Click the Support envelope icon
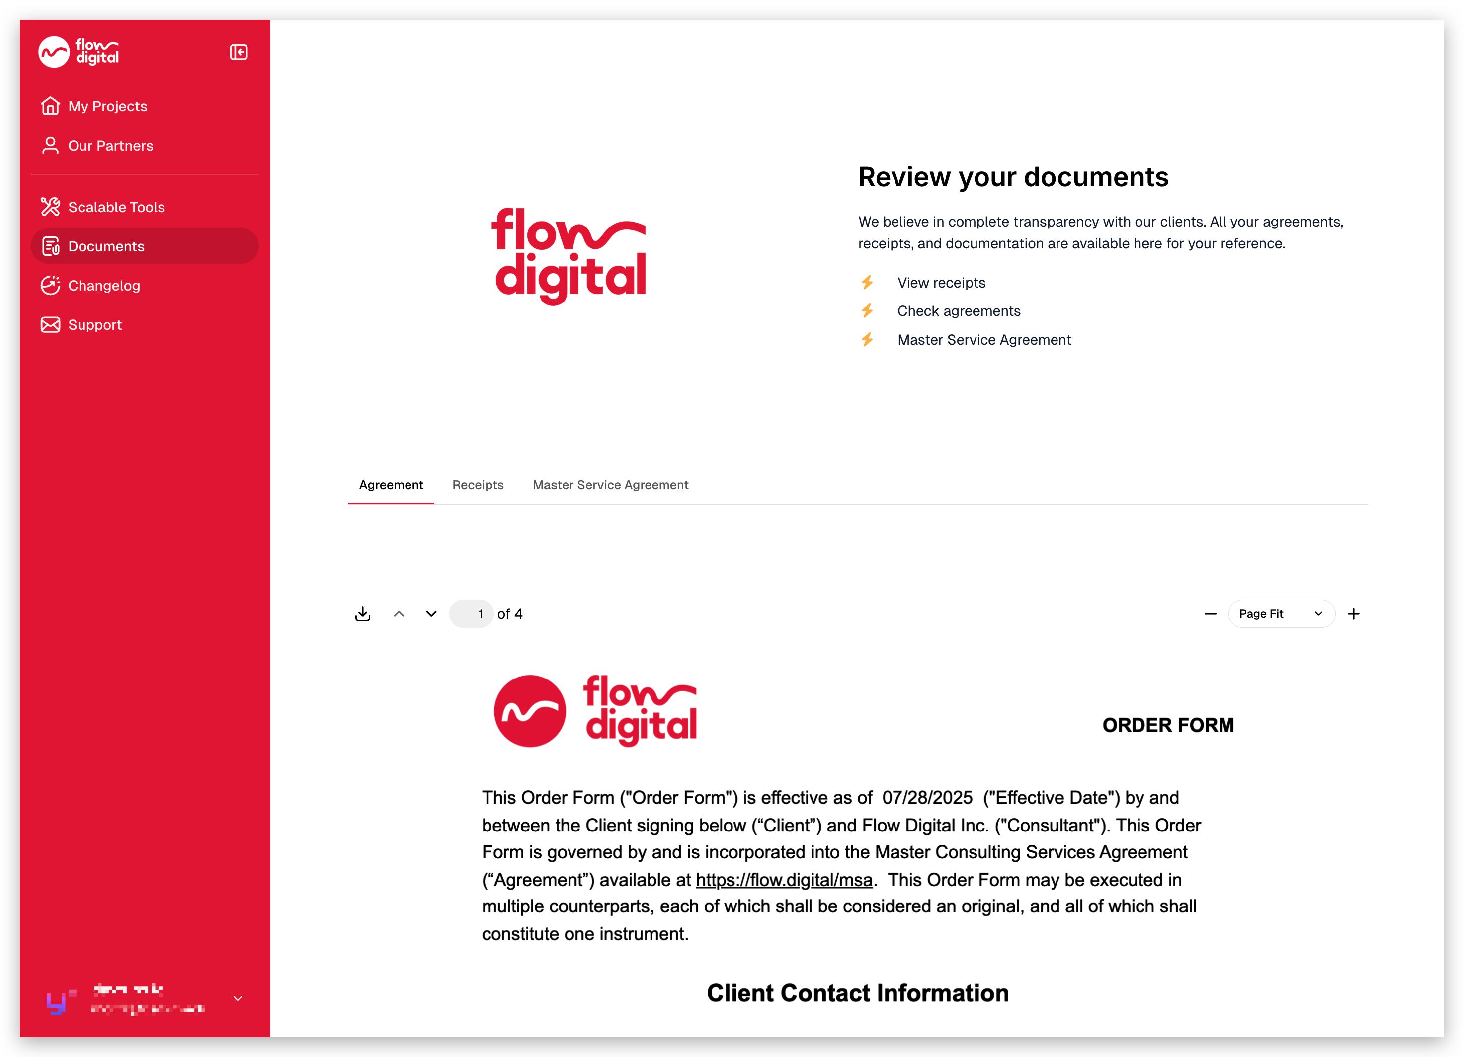 pos(50,324)
